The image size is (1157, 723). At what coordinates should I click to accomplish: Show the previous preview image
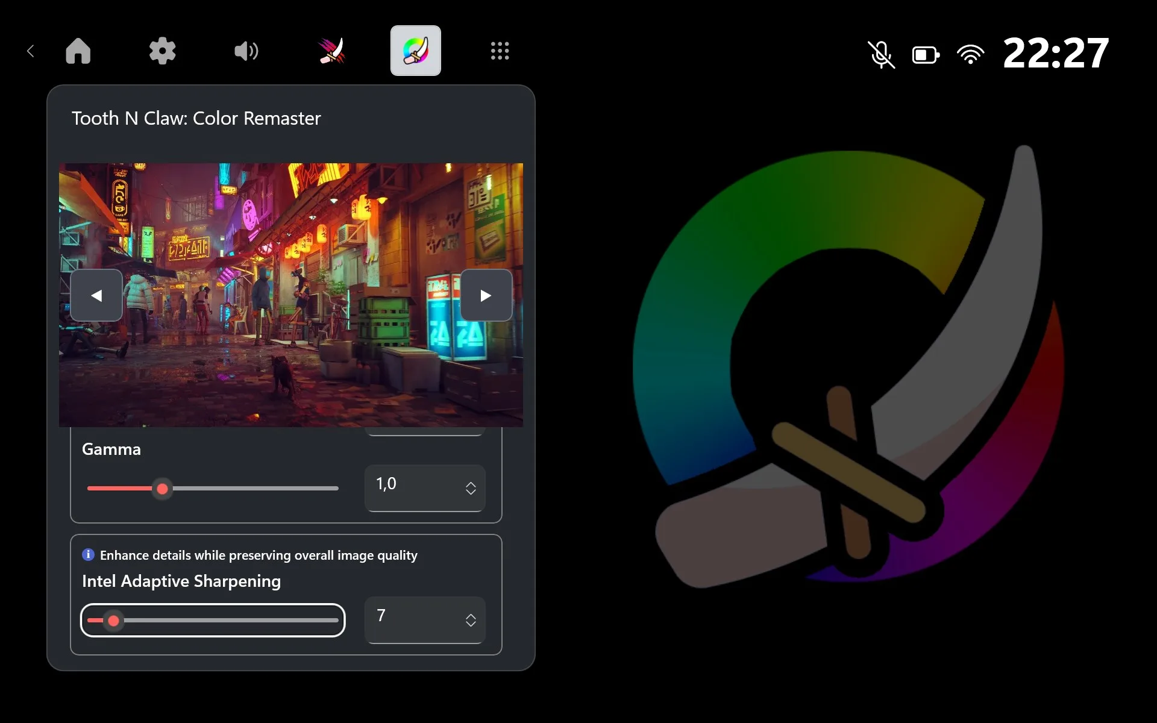[x=96, y=295]
